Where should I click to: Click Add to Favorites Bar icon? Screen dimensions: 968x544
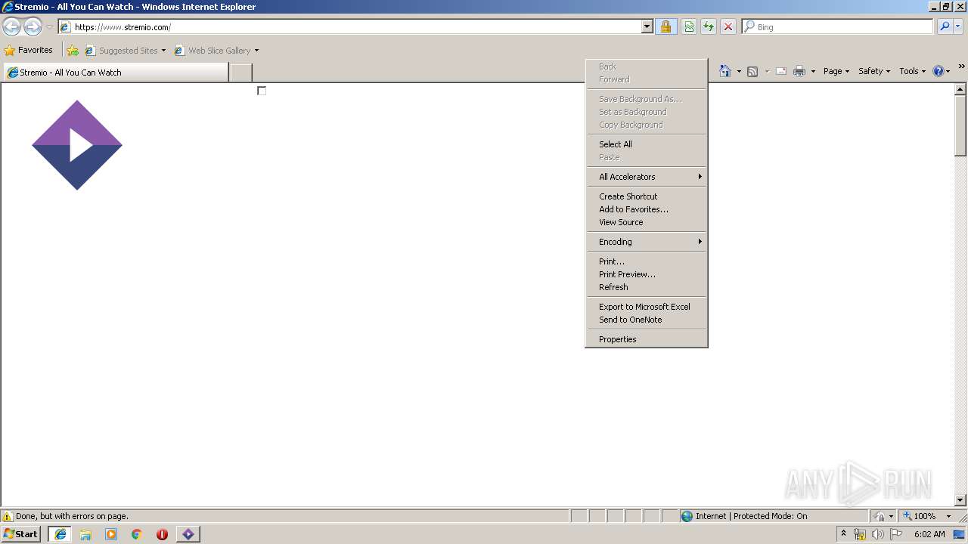pyautogui.click(x=73, y=51)
